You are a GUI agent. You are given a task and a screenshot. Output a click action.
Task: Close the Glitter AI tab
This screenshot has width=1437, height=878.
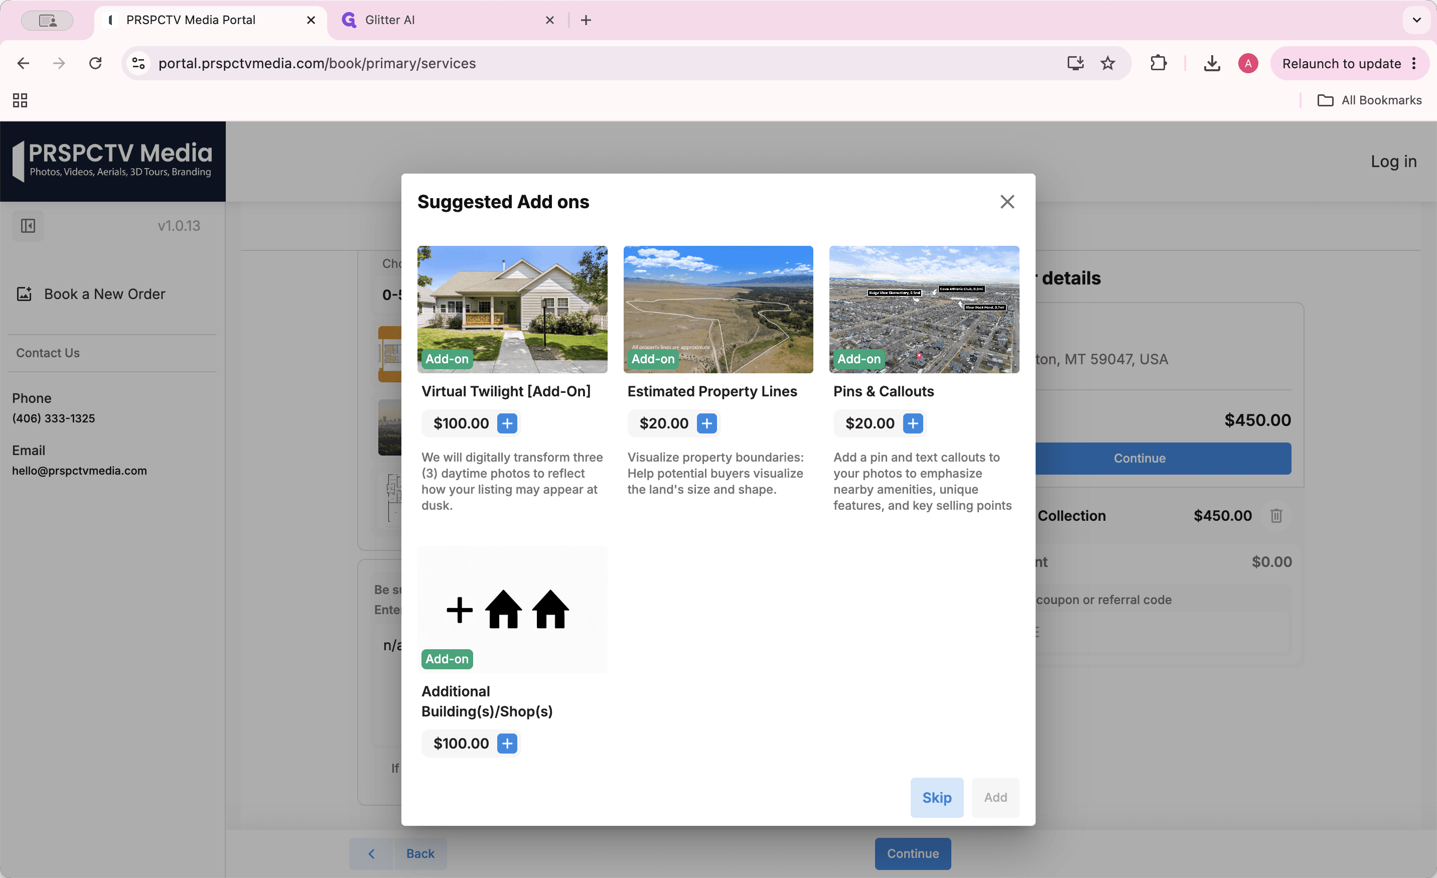tap(549, 20)
